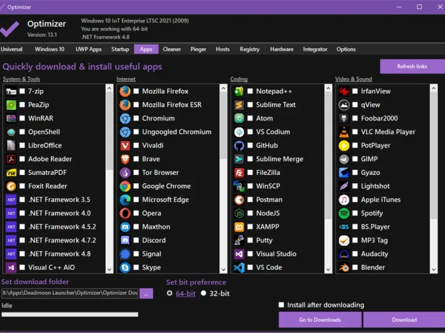Image resolution: width=445 pixels, height=333 pixels.
Task: Click Internet list scroll-down arrow
Action: click(x=224, y=270)
